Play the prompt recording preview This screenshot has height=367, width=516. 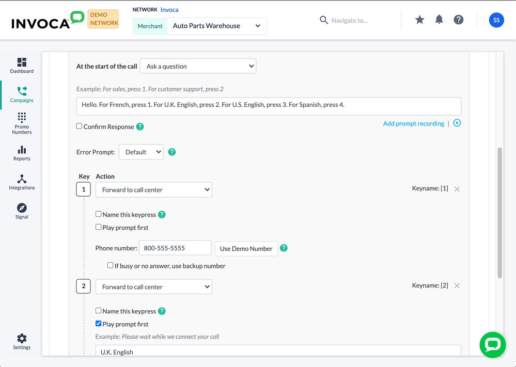pos(457,123)
